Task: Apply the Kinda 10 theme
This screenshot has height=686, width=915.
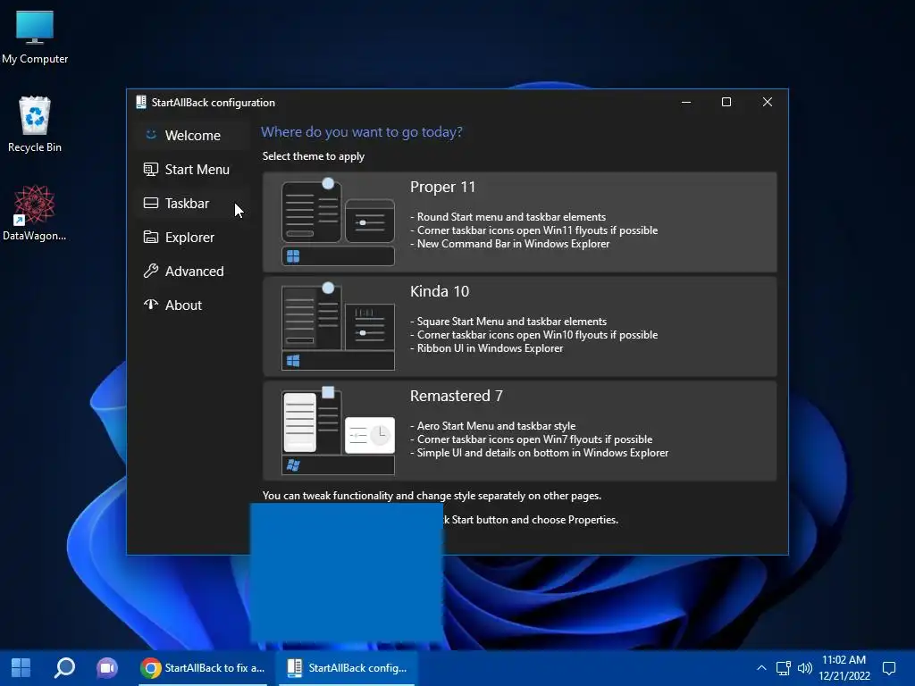Action: pos(519,326)
